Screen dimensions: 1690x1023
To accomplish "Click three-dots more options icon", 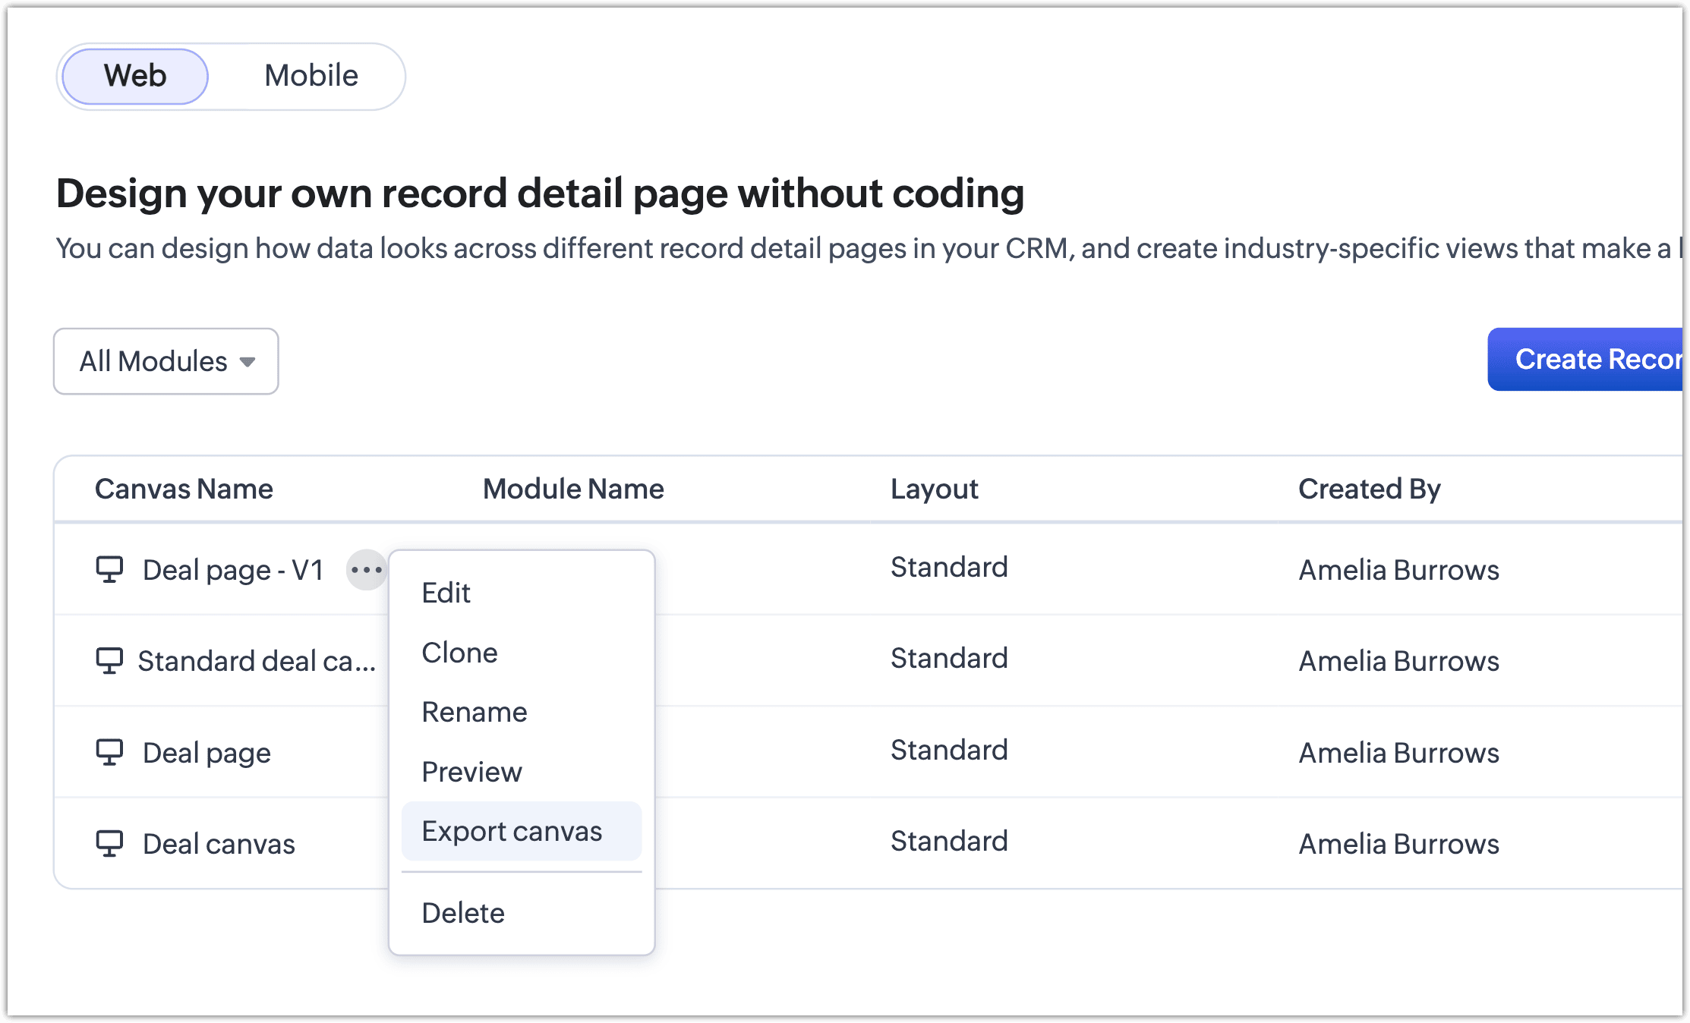I will [x=367, y=569].
